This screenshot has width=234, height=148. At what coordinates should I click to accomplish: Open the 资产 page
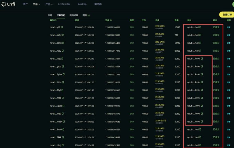pyautogui.click(x=25, y=4)
